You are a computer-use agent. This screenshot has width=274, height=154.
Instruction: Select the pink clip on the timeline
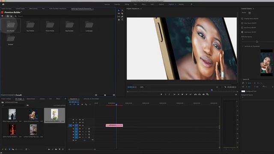click(x=114, y=125)
